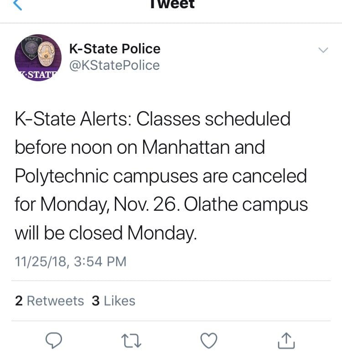This screenshot has height=359, width=342.
Task: Select the K-State Police display name
Action: tap(115, 49)
